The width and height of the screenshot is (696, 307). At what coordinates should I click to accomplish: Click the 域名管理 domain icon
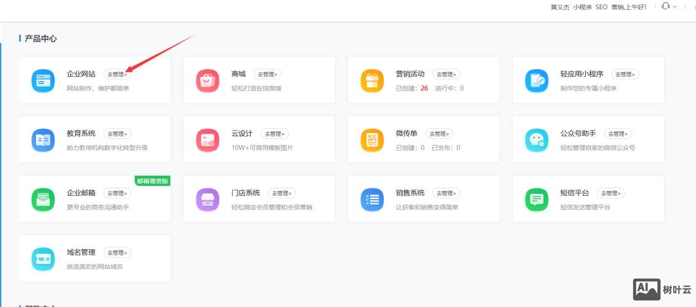pyautogui.click(x=43, y=258)
